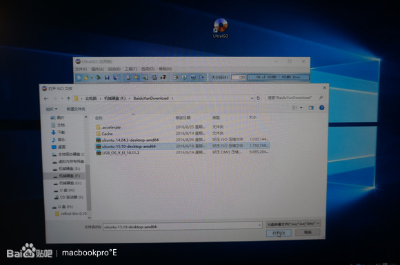400x265 pixels.
Task: Select 文档 in the navigation pane
Action: (x=58, y=125)
